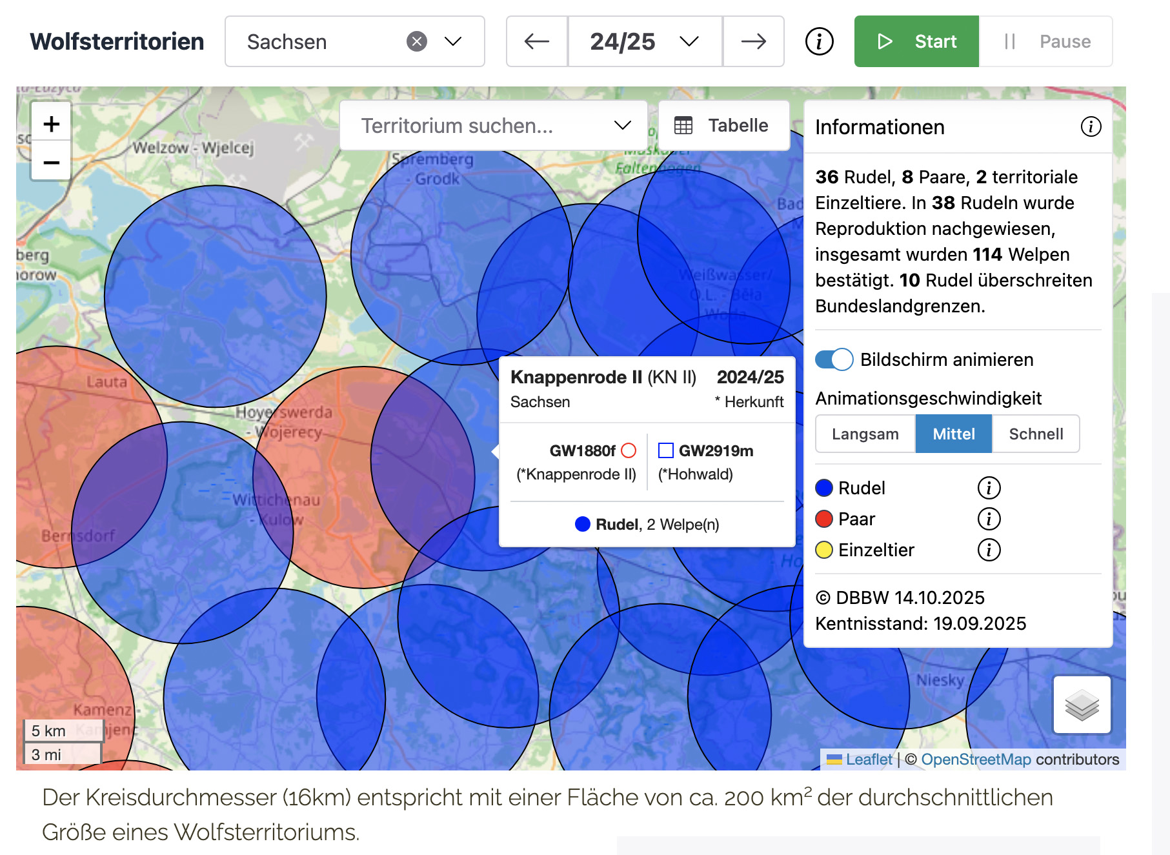Viewport: 1170px width, 855px height.
Task: Open the map layers control
Action: pyautogui.click(x=1082, y=705)
